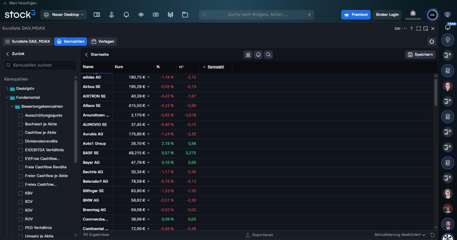Open the eye watchlist icon
The image size is (457, 240).
click(141, 15)
